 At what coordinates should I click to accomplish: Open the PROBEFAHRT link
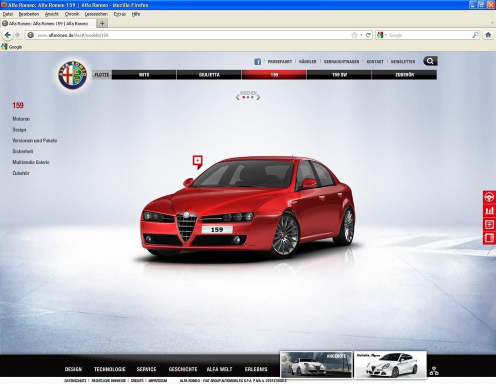(280, 61)
